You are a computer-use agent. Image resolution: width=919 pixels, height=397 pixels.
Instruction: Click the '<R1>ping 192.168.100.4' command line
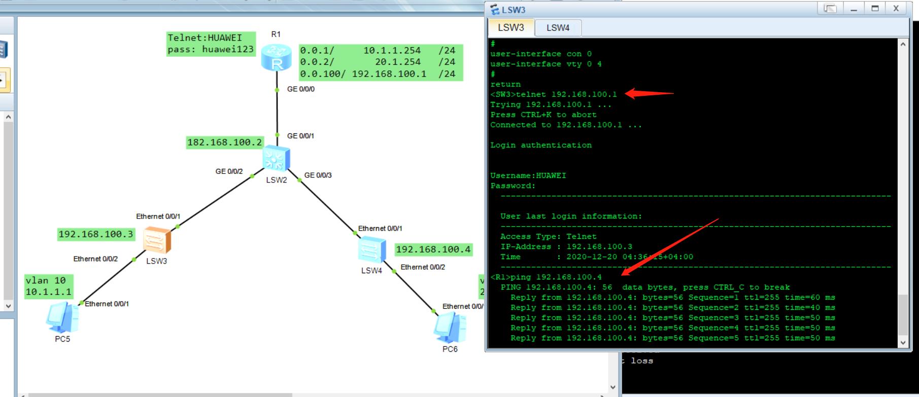pos(546,277)
